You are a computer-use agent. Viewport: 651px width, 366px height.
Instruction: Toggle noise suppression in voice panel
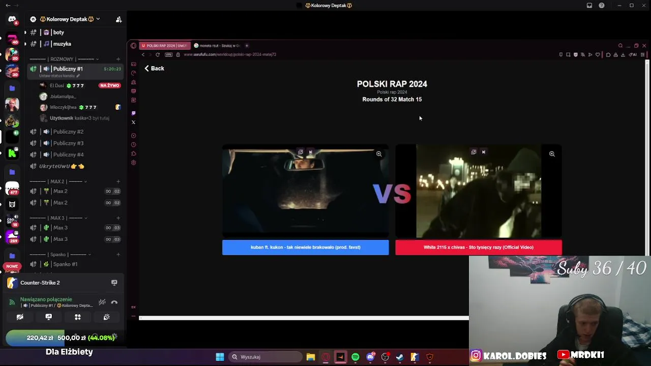[102, 302]
